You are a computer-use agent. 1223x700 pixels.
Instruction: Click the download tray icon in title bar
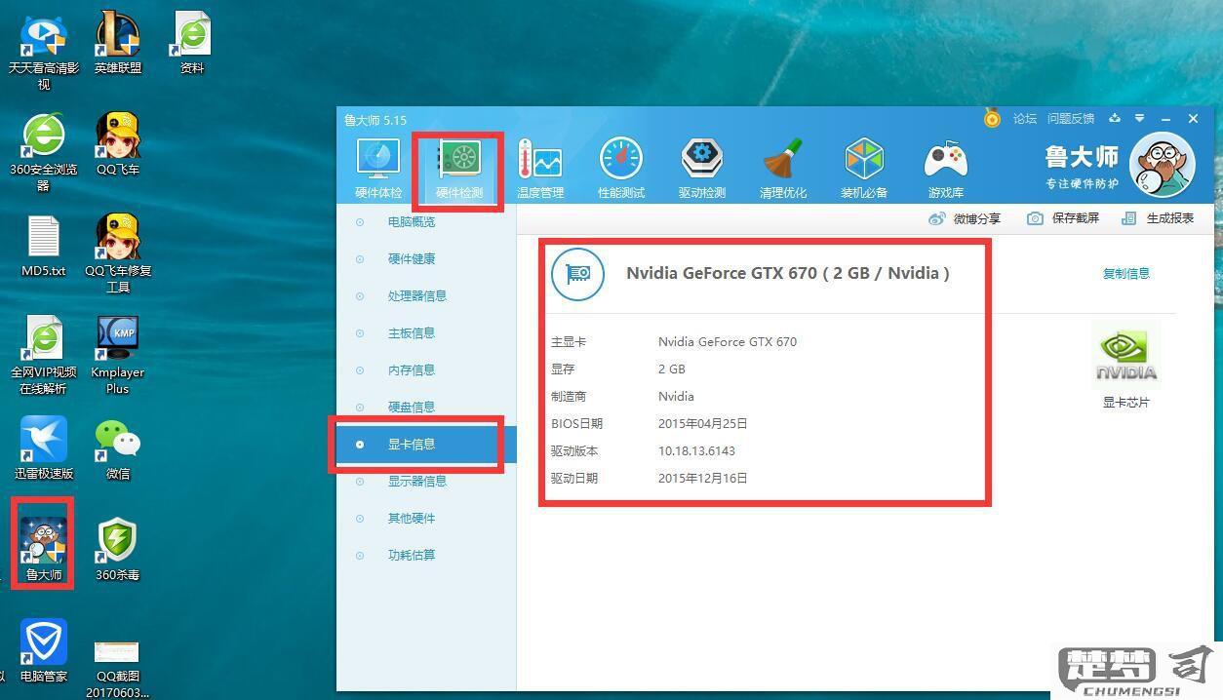pyautogui.click(x=1115, y=118)
